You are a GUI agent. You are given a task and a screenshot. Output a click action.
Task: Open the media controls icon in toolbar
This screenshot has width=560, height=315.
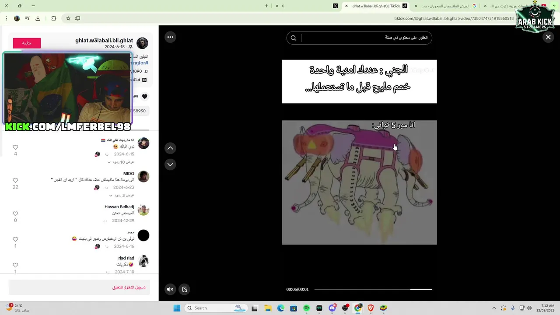point(27,18)
